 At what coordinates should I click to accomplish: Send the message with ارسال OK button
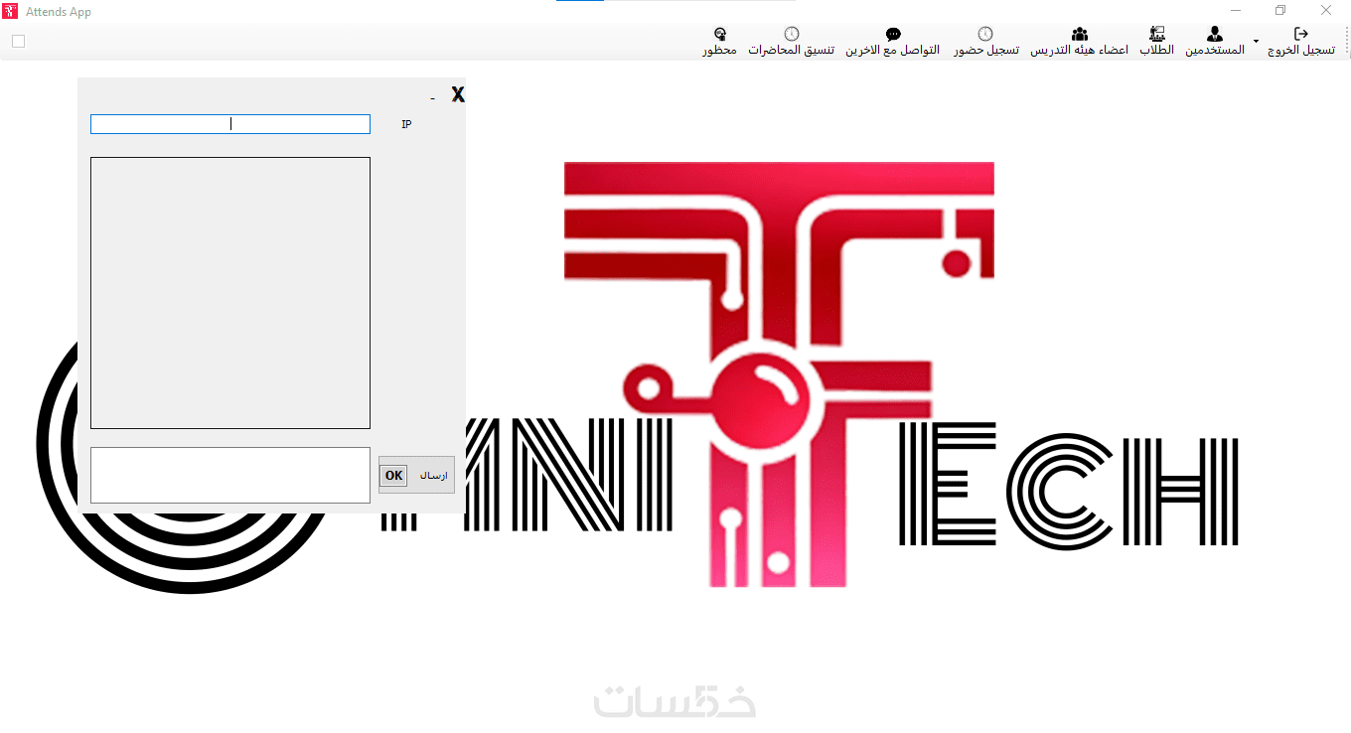(x=416, y=475)
